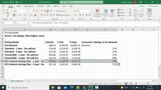Apply Align Right to the cell
The height and width of the screenshot is (90, 161).
click(x=48, y=15)
